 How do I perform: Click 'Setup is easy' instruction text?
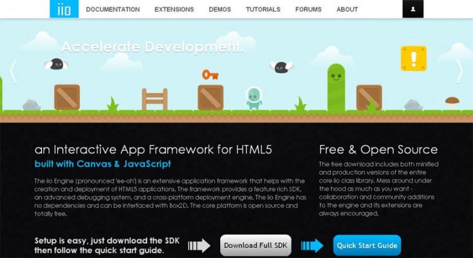(x=107, y=245)
